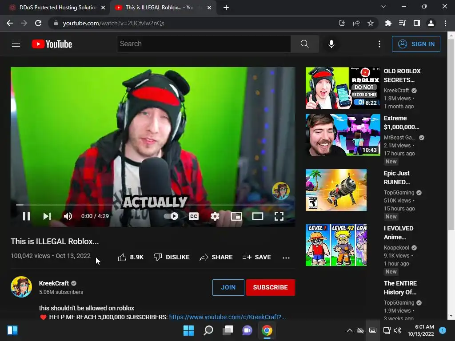Screen dimensions: 455x341
Task: Open Koopekool channel name
Action: (x=396, y=248)
